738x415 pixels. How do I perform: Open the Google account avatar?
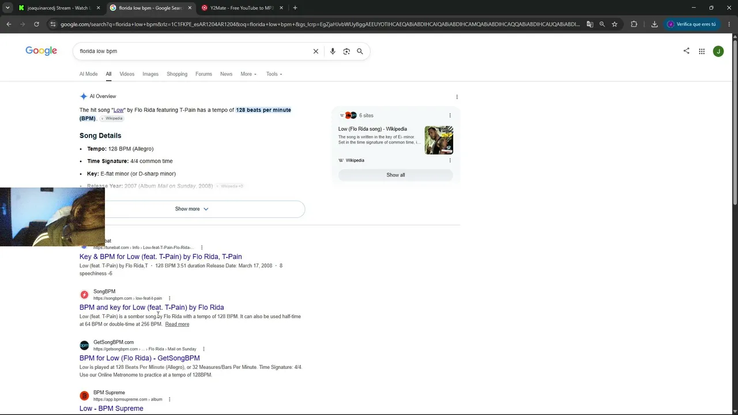718,51
